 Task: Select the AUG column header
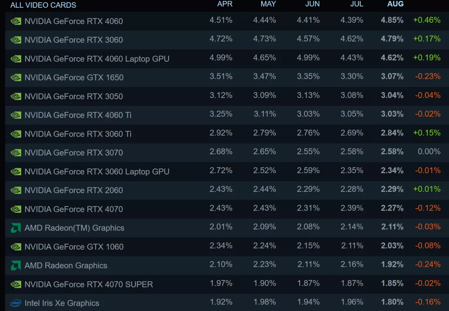tap(395, 4)
